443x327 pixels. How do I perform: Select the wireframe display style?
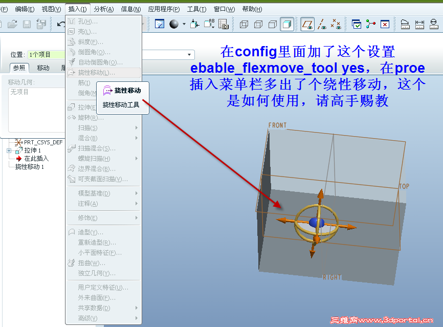point(243,23)
